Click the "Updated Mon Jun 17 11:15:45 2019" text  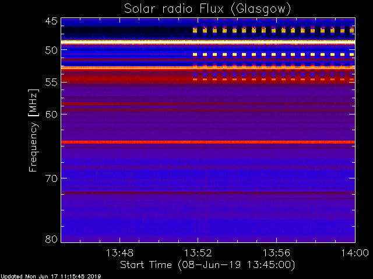point(51,277)
